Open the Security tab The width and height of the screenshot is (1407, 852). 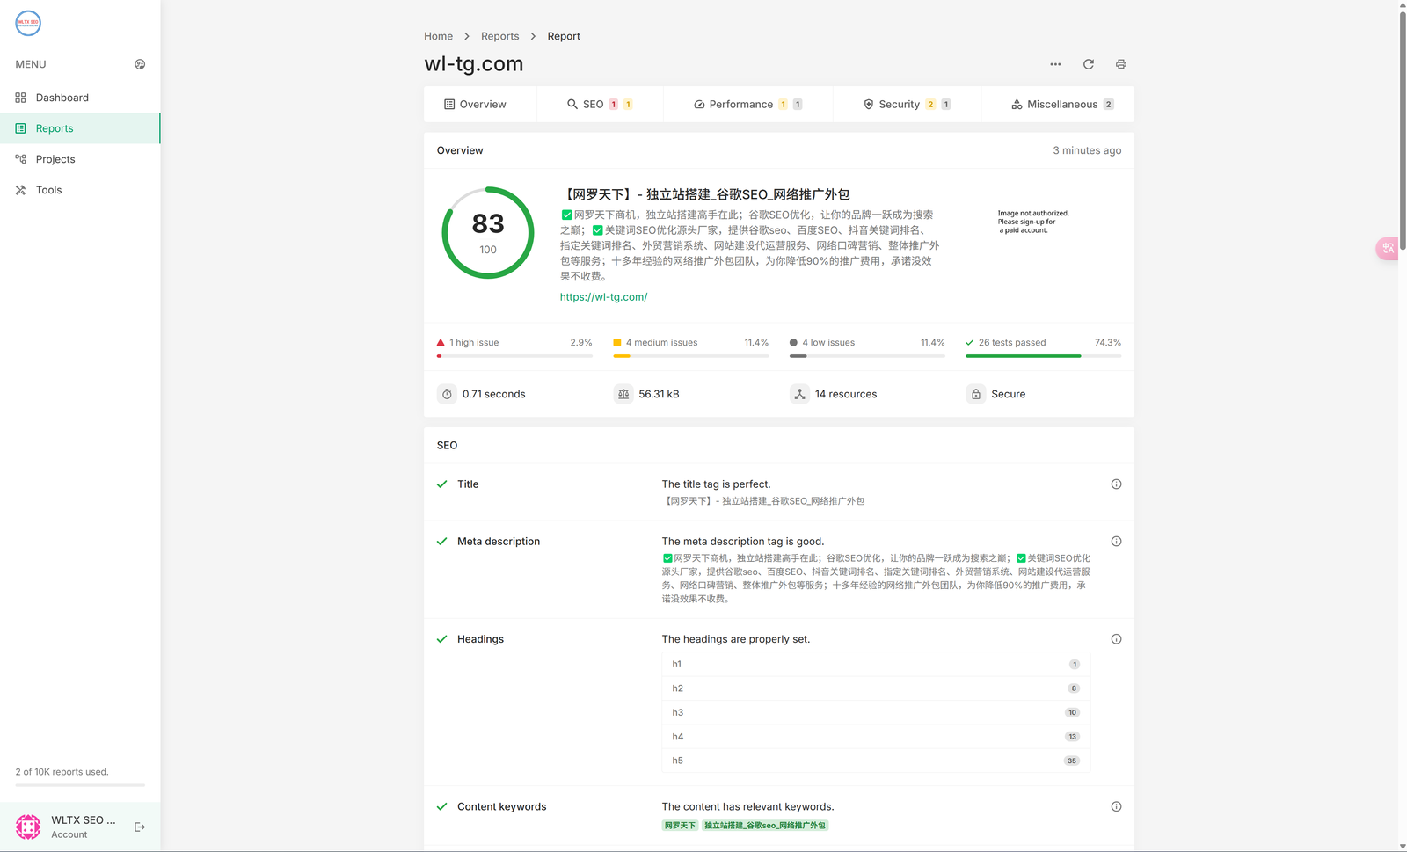tap(906, 105)
